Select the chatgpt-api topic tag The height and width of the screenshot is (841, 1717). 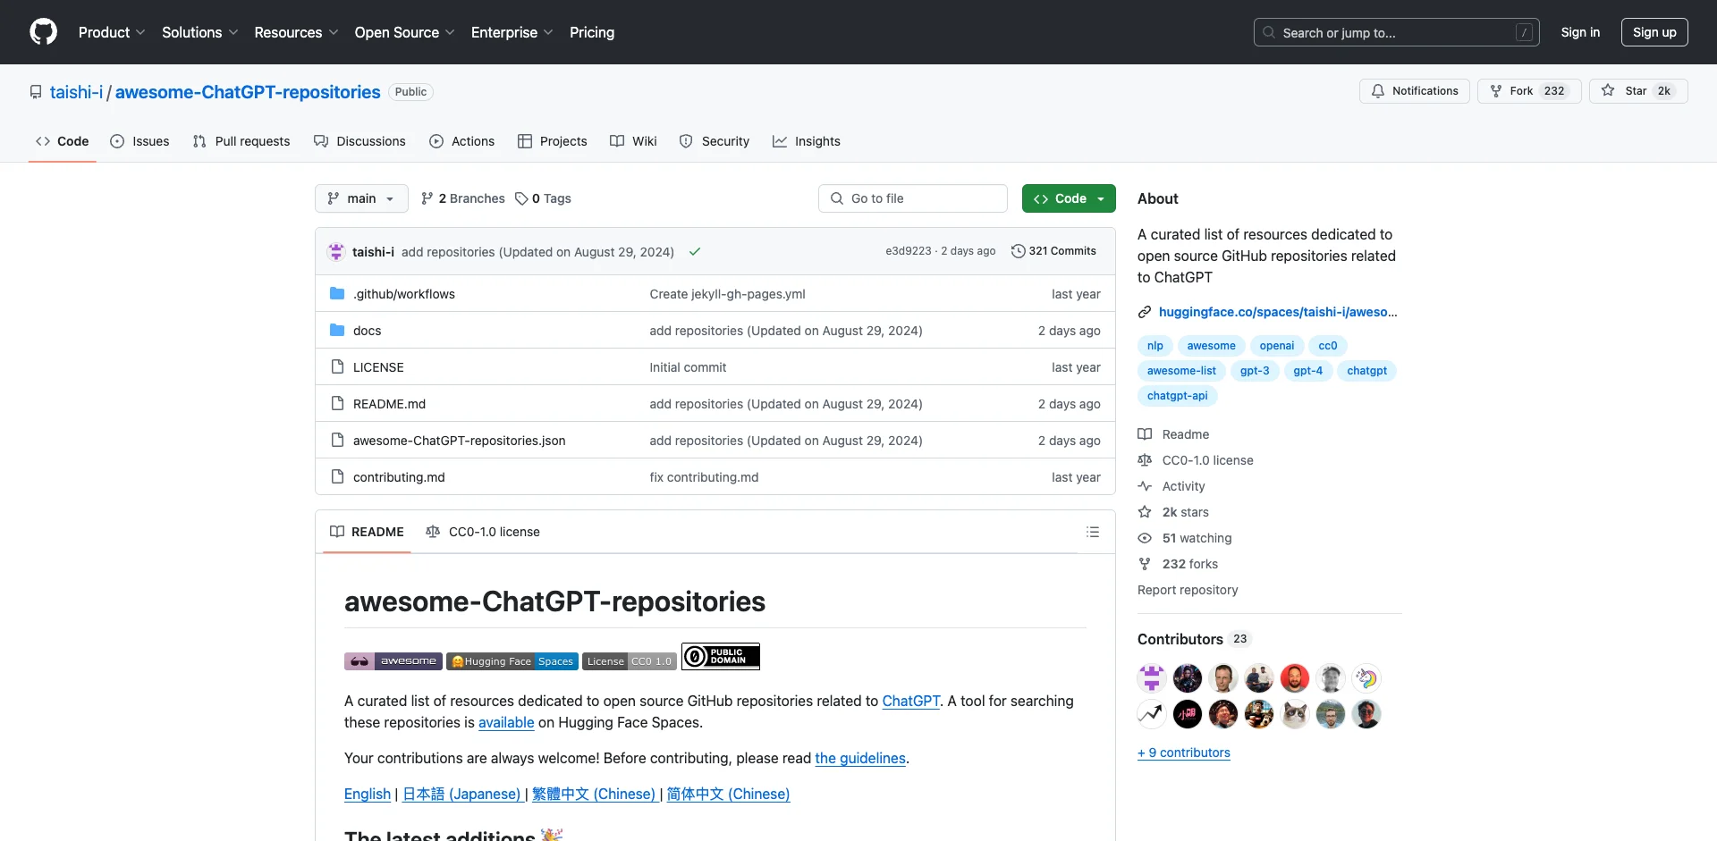click(x=1177, y=396)
